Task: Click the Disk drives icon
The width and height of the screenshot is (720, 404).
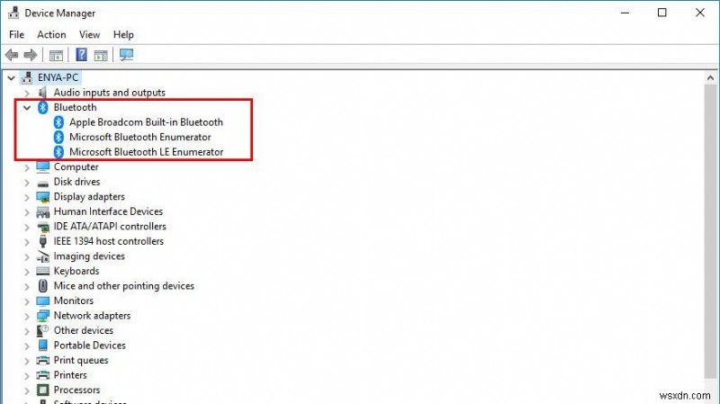Action: tap(42, 184)
